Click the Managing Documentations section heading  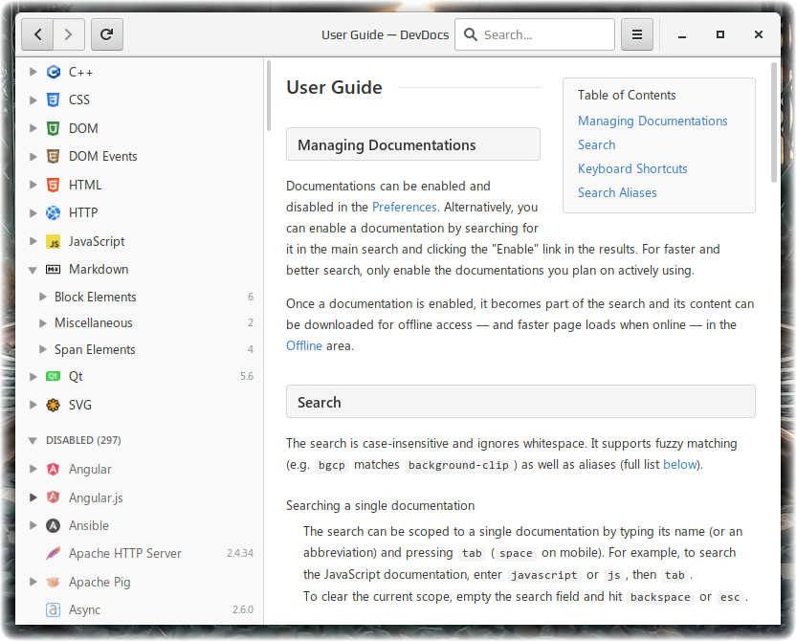point(412,144)
